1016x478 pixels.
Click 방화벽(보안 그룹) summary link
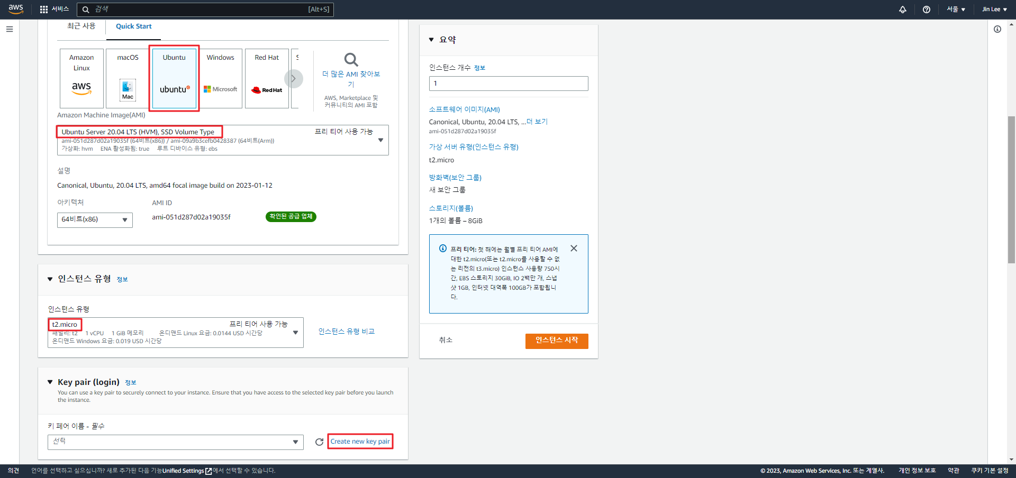455,178
